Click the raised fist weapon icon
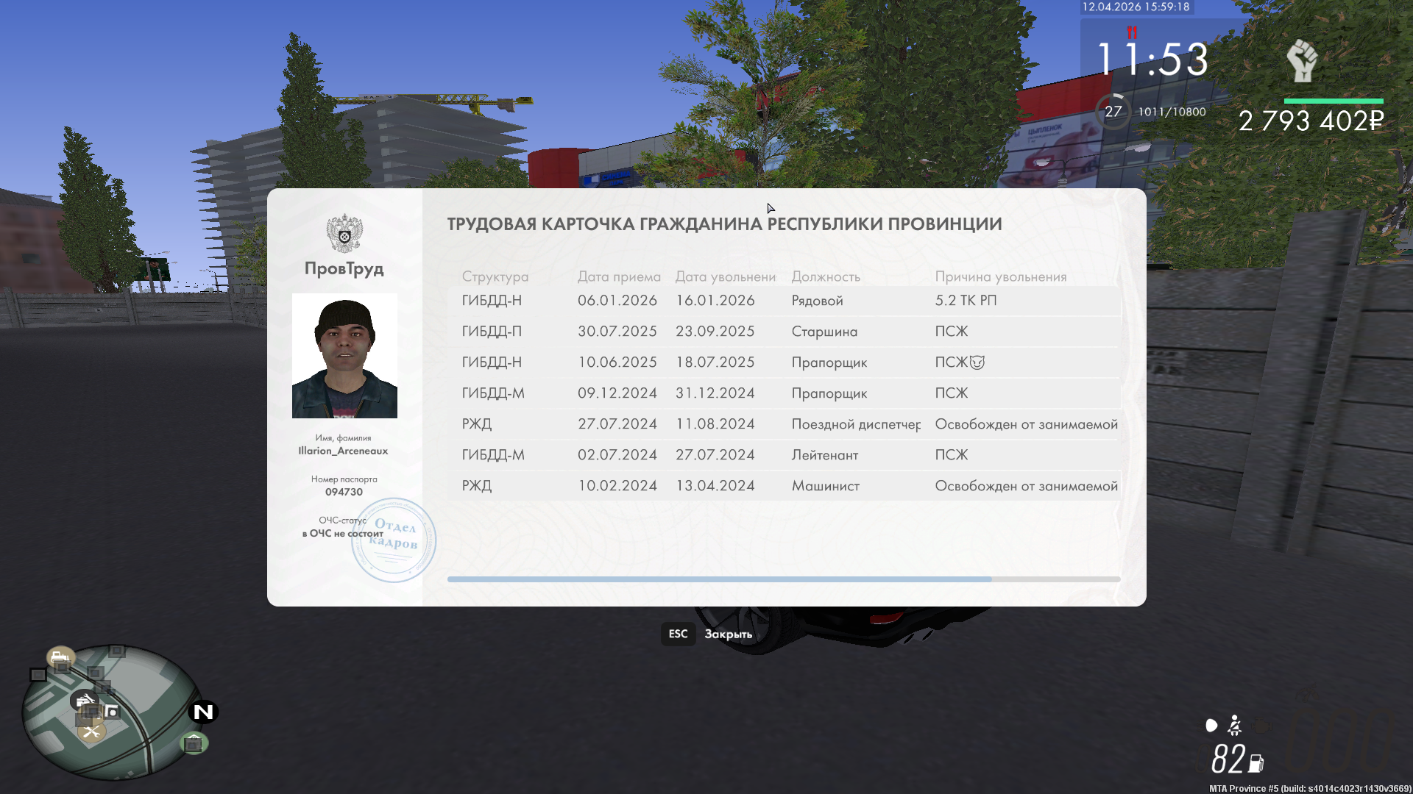Screen dimensions: 1413x794 pyautogui.click(x=1301, y=61)
